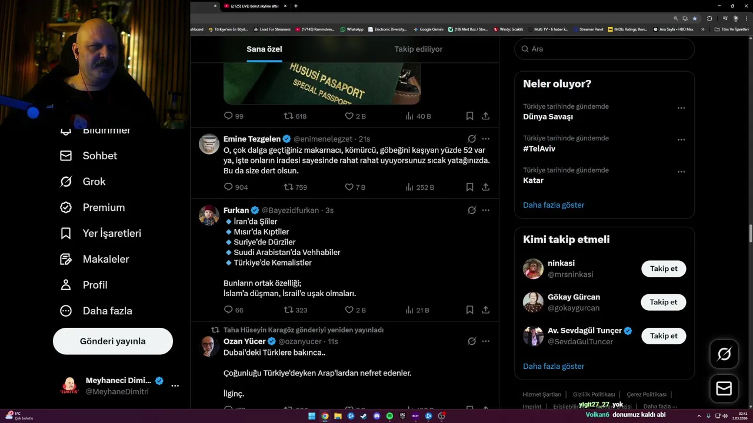This screenshot has height=423, width=753.
Task: Expand hidden bookmarks overflow chevron
Action: (702, 29)
